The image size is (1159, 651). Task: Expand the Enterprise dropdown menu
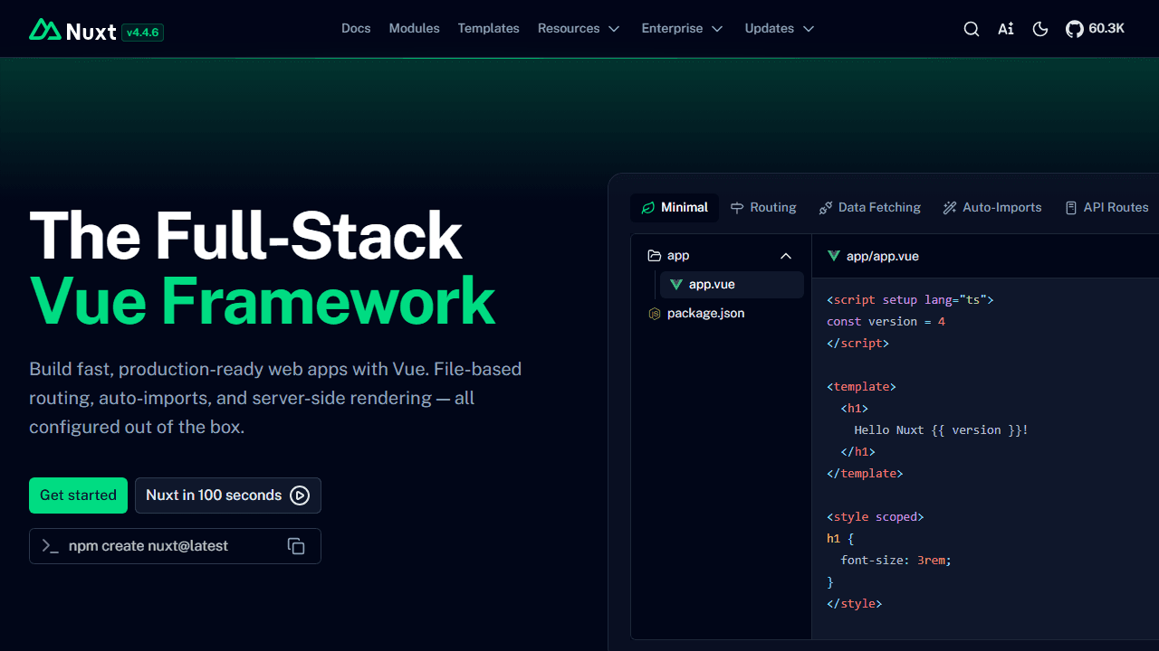pos(683,29)
